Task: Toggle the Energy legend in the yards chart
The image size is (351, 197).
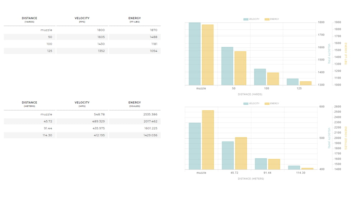Action: coord(272,19)
